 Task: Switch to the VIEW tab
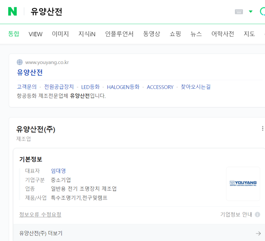point(36,34)
